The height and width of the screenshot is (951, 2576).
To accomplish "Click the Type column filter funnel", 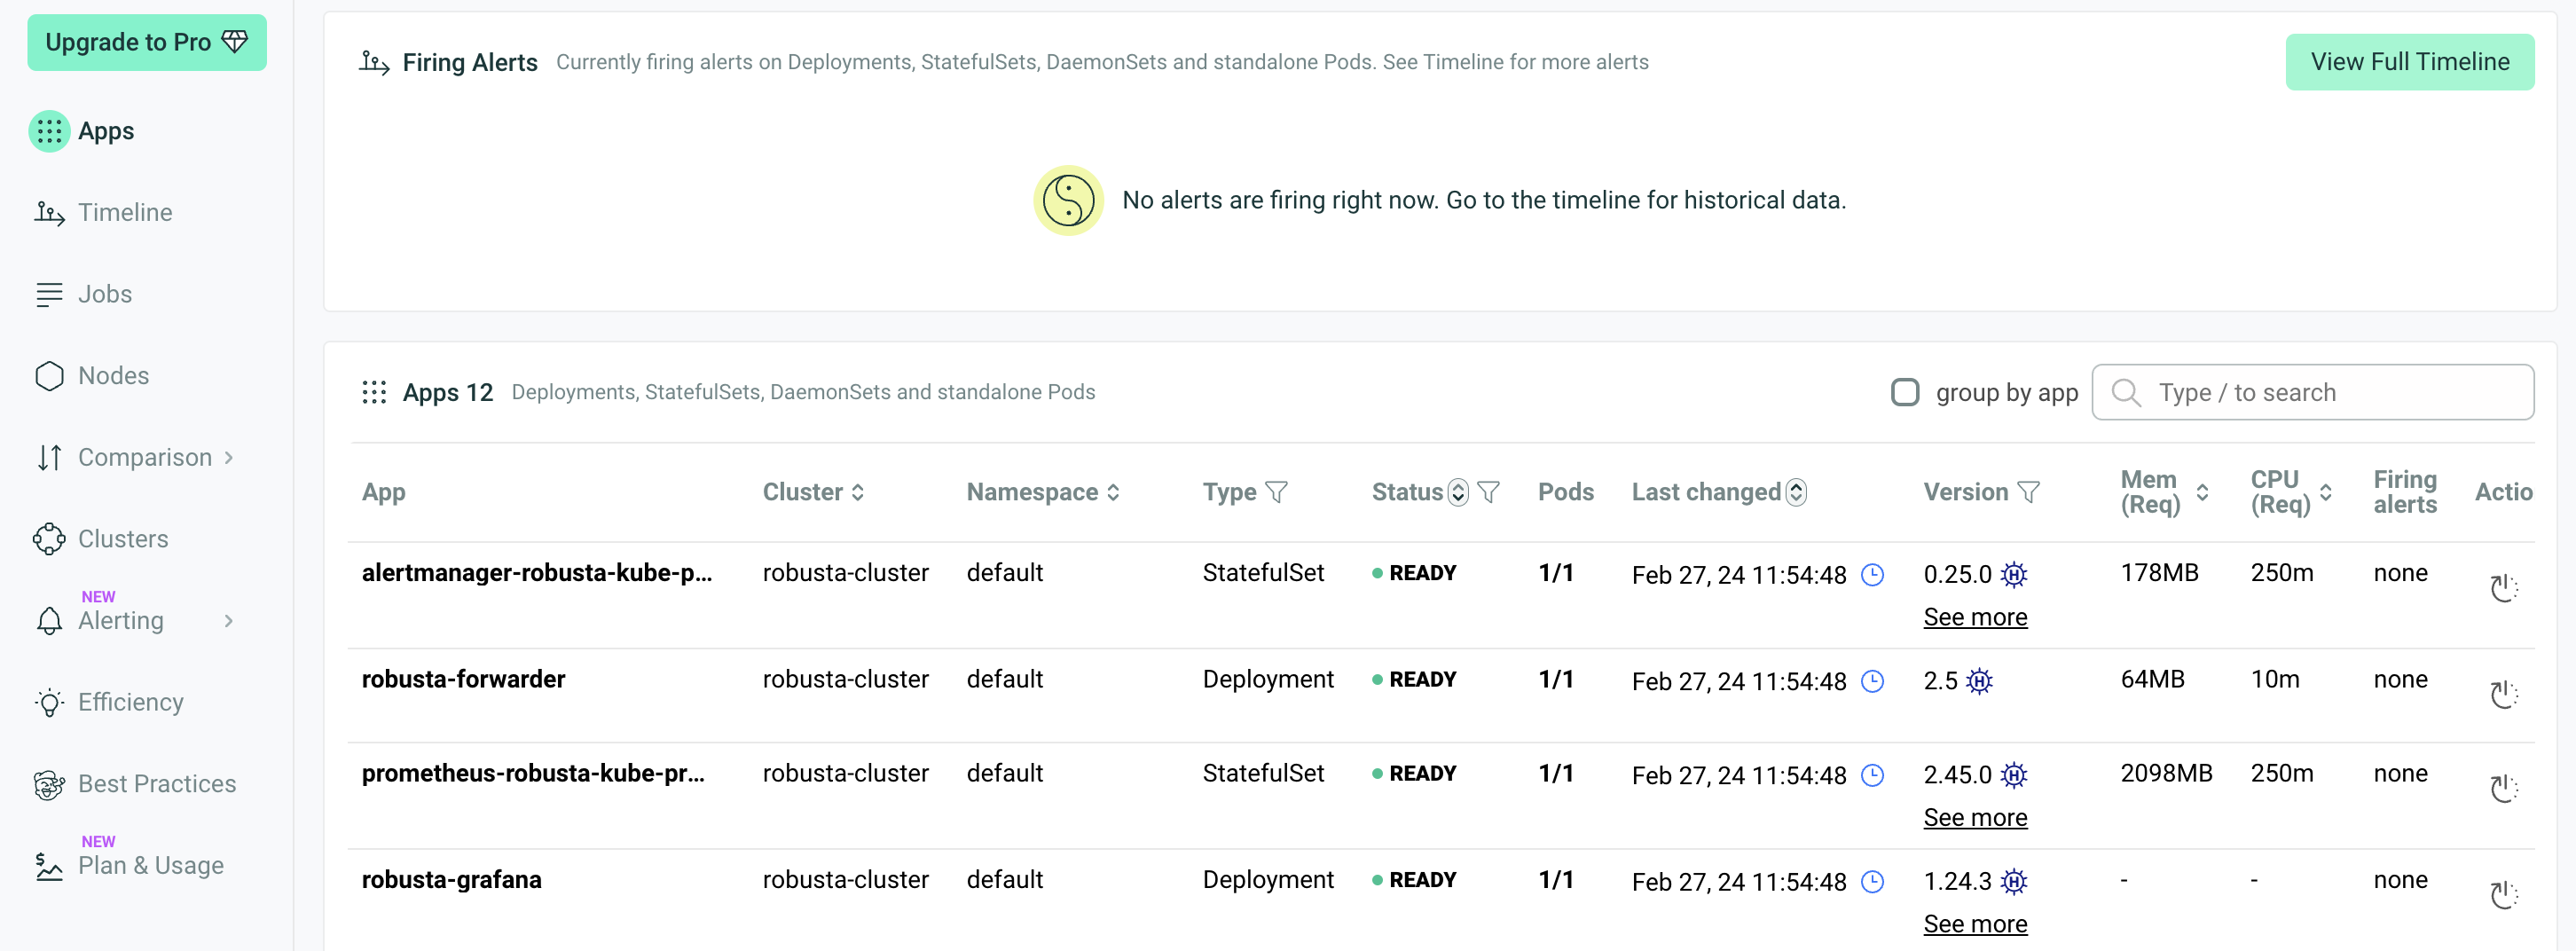I will click(1276, 493).
